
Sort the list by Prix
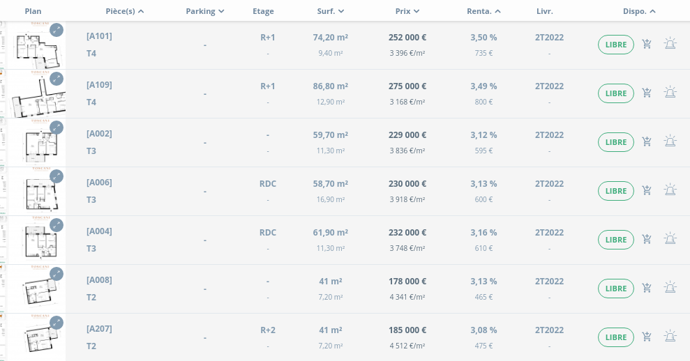pos(407,11)
